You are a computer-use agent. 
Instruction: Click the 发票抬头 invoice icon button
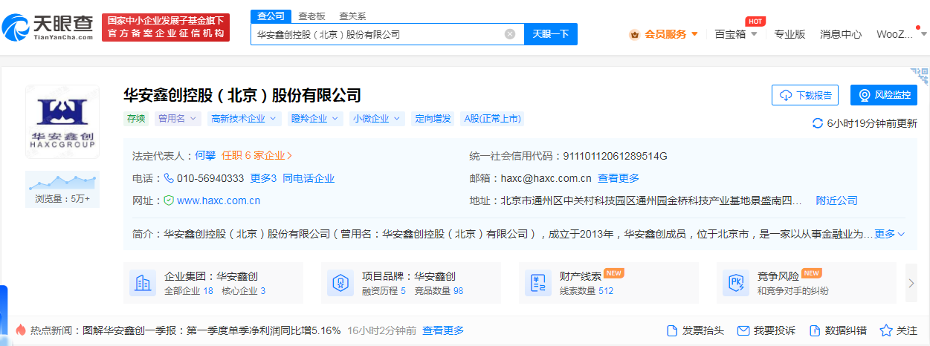click(x=695, y=330)
